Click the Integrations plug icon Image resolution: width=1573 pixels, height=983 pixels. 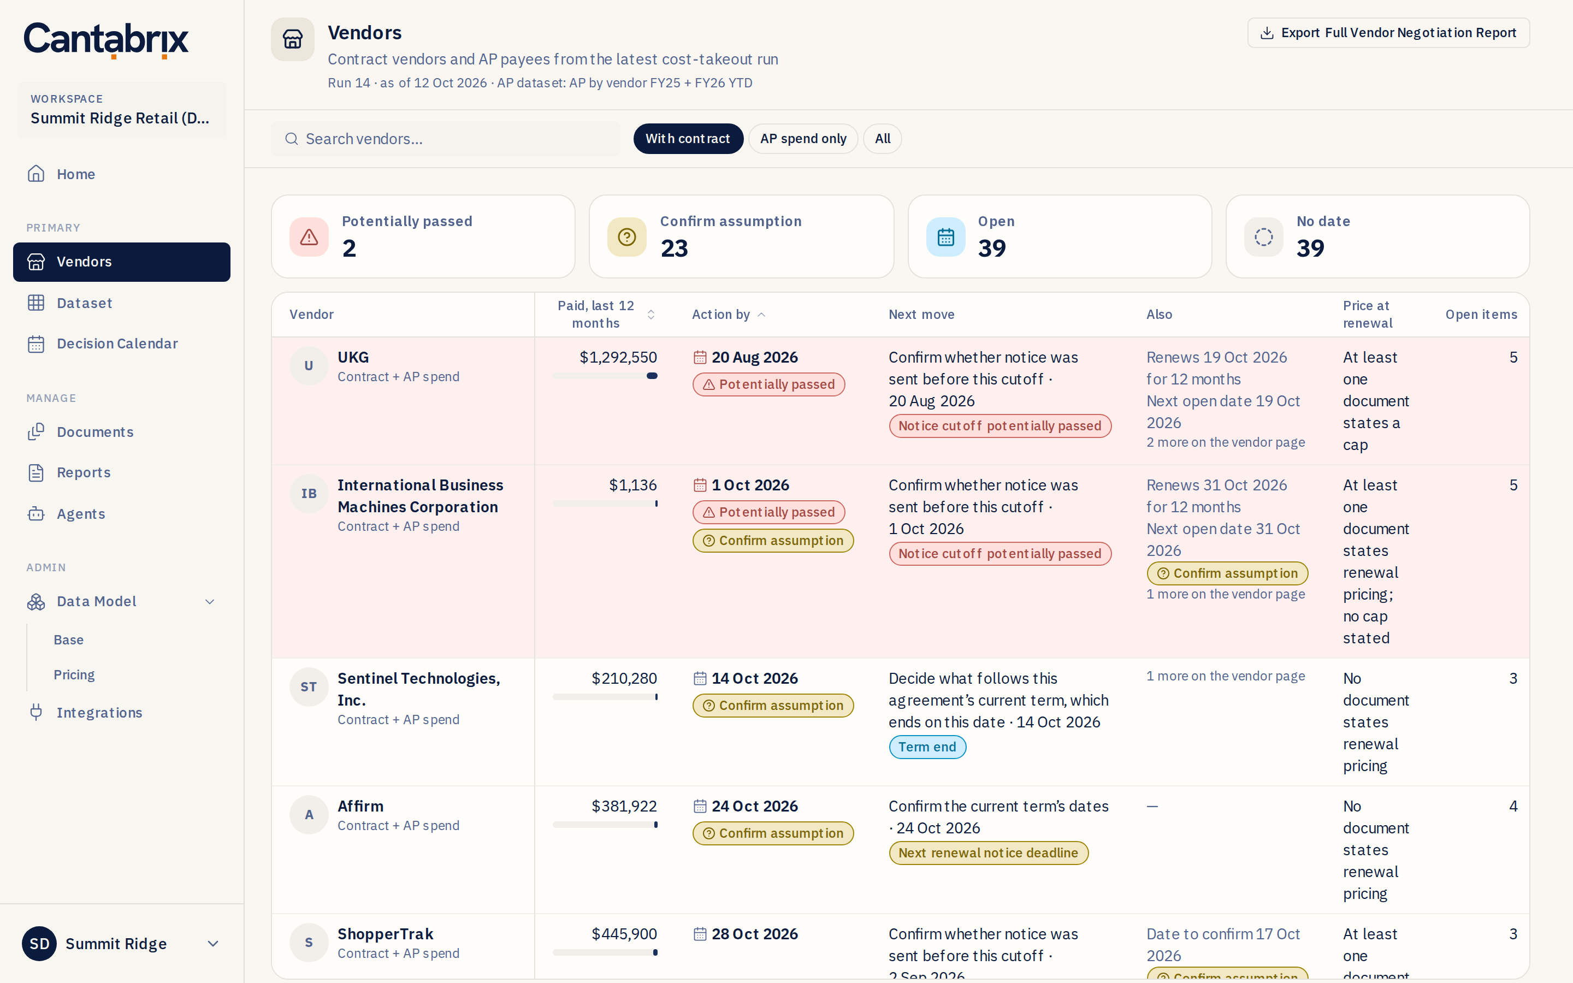pos(36,713)
